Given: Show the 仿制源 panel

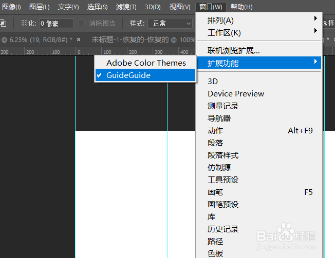Looking at the screenshot, I should (259, 167).
